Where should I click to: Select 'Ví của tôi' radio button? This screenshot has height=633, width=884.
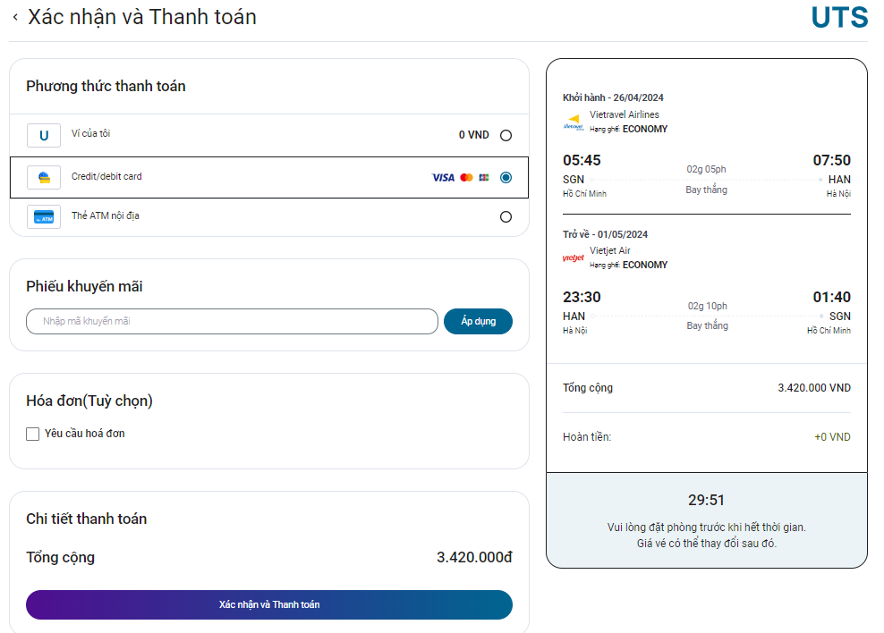pos(506,136)
